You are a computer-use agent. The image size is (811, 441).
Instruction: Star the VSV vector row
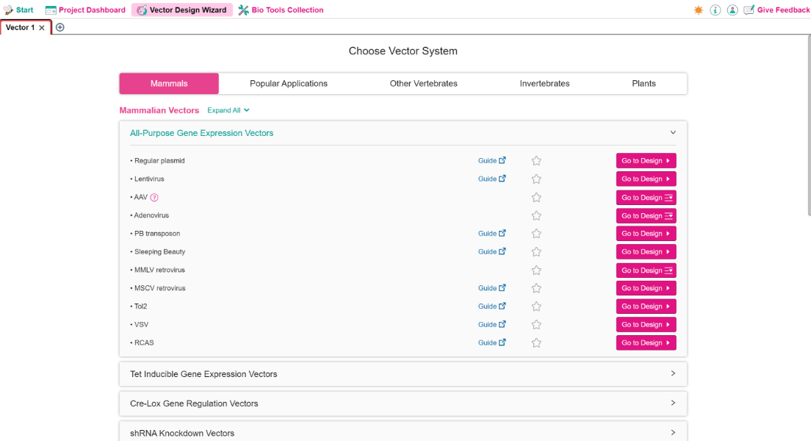(536, 325)
